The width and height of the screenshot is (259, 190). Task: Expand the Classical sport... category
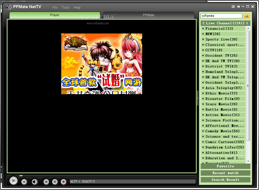(x=223, y=45)
